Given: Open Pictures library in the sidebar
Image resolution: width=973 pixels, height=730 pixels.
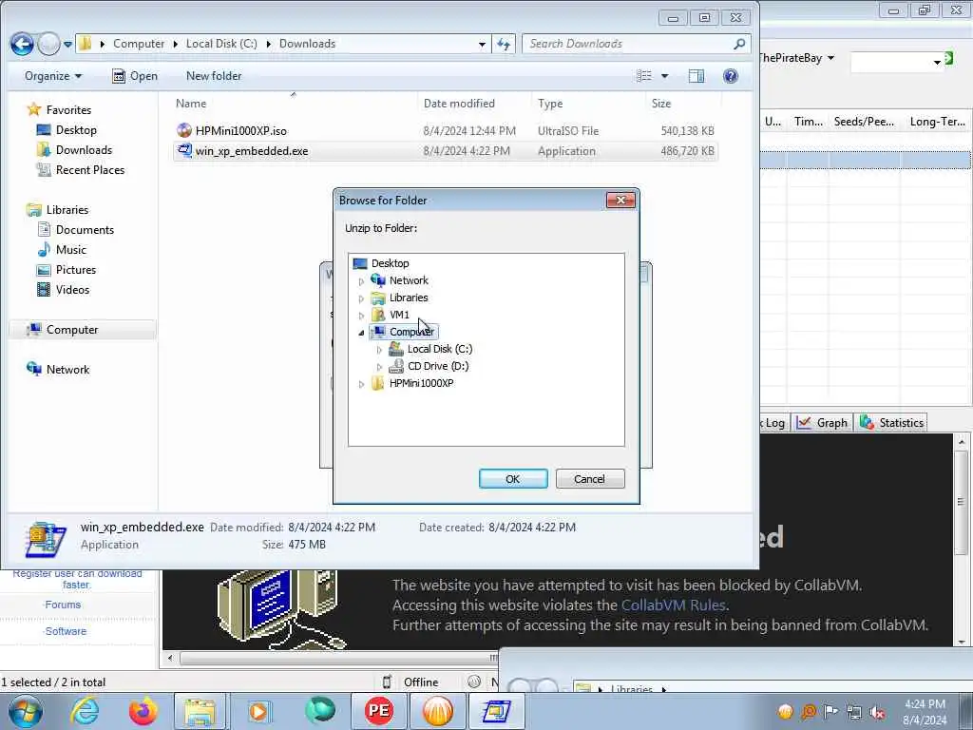Looking at the screenshot, I should [x=76, y=270].
